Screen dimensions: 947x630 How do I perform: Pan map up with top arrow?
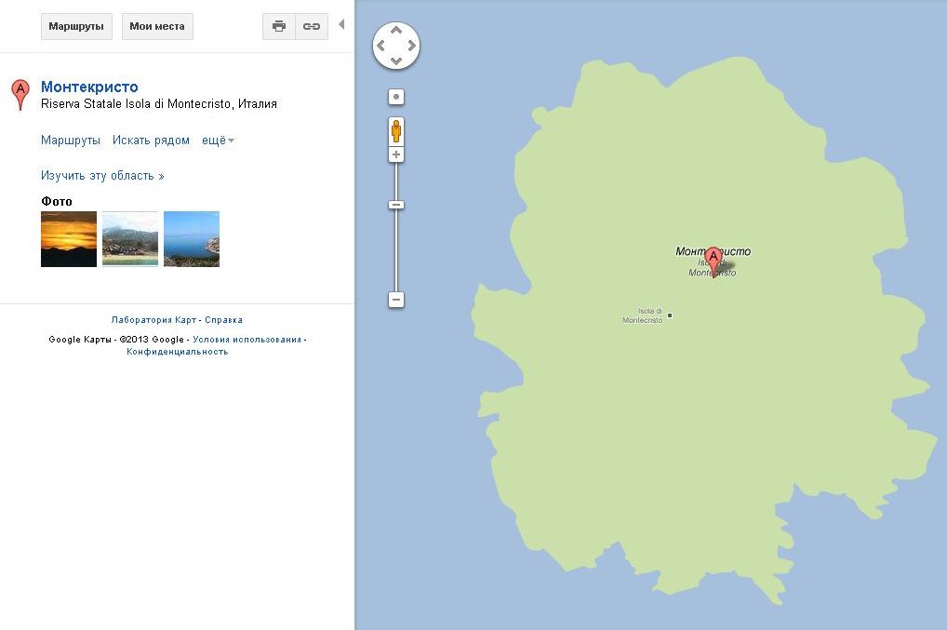396,30
